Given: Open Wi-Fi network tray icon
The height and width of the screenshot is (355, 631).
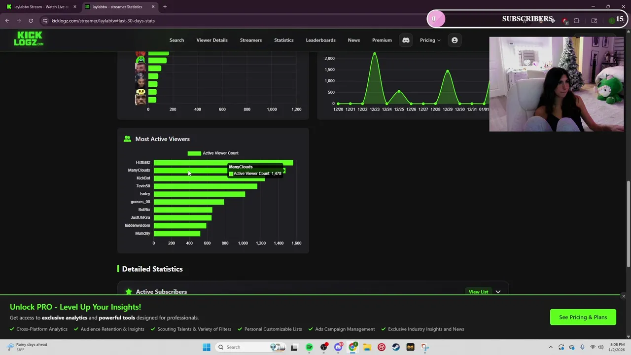Looking at the screenshot, I should tap(593, 347).
